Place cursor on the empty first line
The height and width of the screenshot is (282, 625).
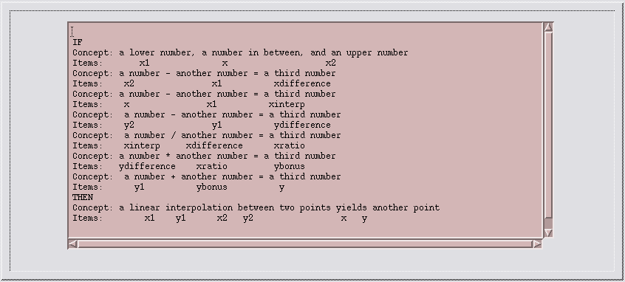[x=305, y=32]
